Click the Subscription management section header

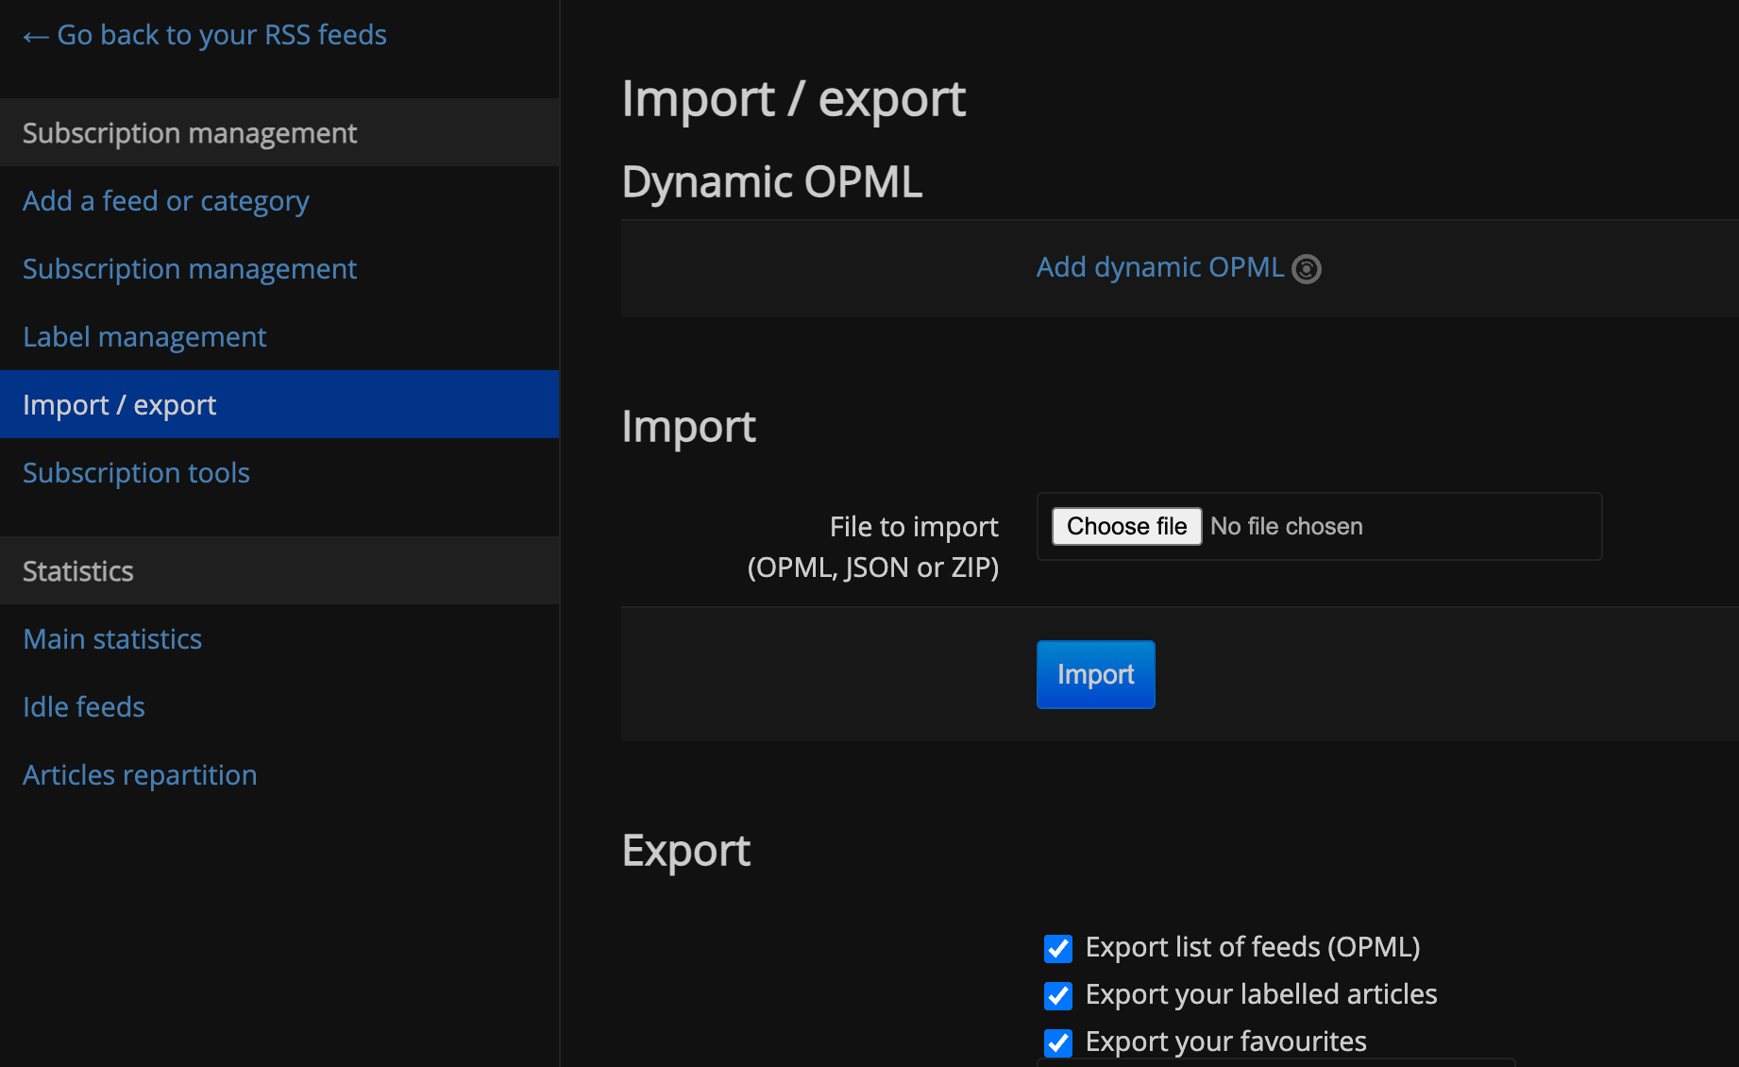(x=279, y=132)
